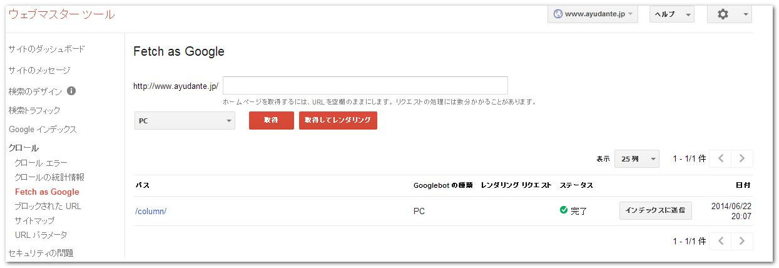779x268 pixels.
Task: Open サイトマップ in sidebar
Action: (34, 220)
